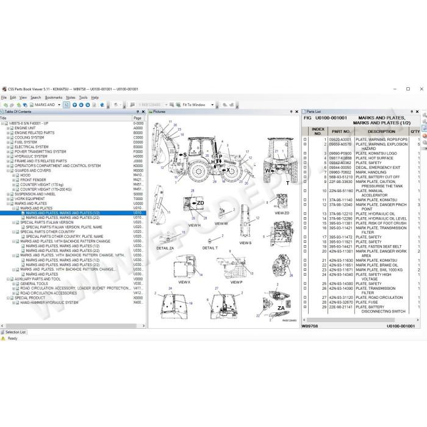Click the Table Of Contents horizontal scrollbar

(x=71, y=326)
